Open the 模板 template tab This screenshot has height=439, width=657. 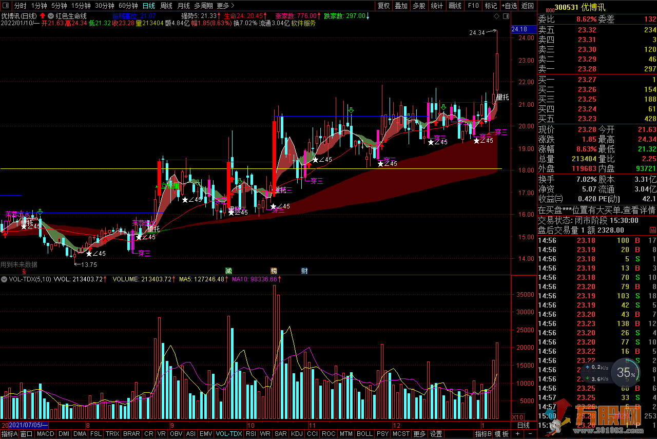pos(501,434)
